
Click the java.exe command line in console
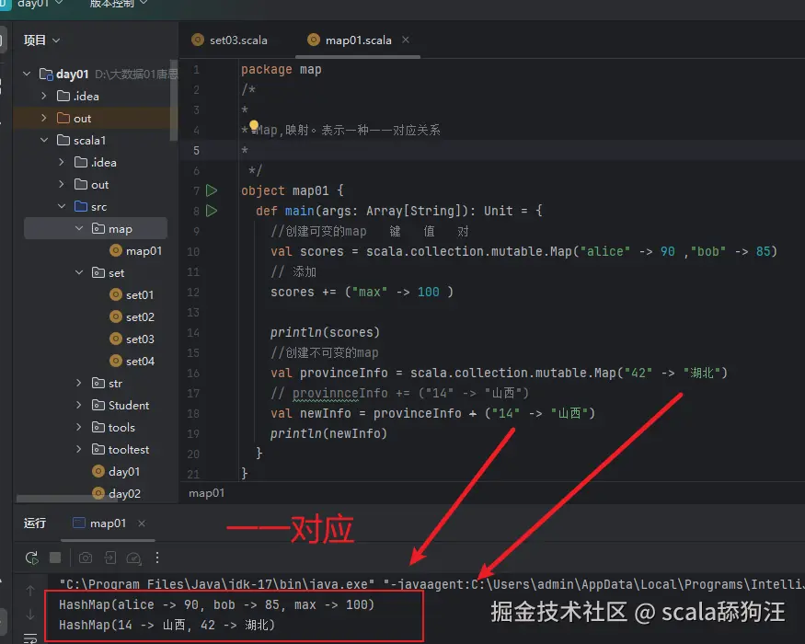431,584
